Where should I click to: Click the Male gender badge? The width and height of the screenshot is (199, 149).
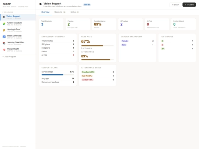(124, 45)
